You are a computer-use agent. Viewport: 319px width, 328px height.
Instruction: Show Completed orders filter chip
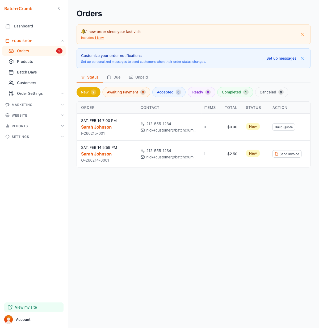click(235, 92)
